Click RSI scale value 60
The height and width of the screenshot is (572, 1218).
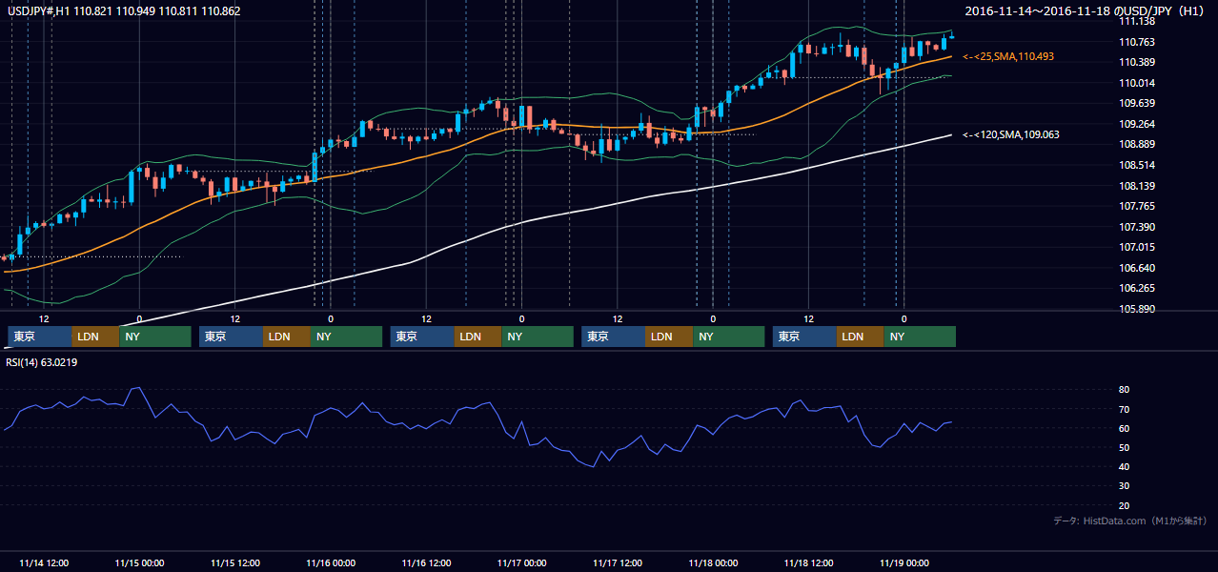[1125, 428]
